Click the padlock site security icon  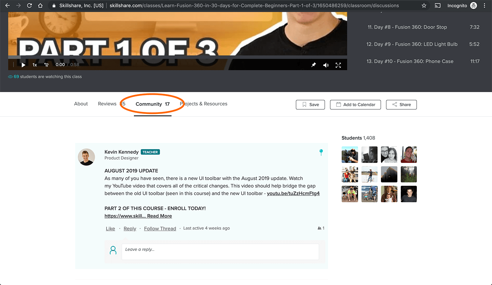pos(54,5)
